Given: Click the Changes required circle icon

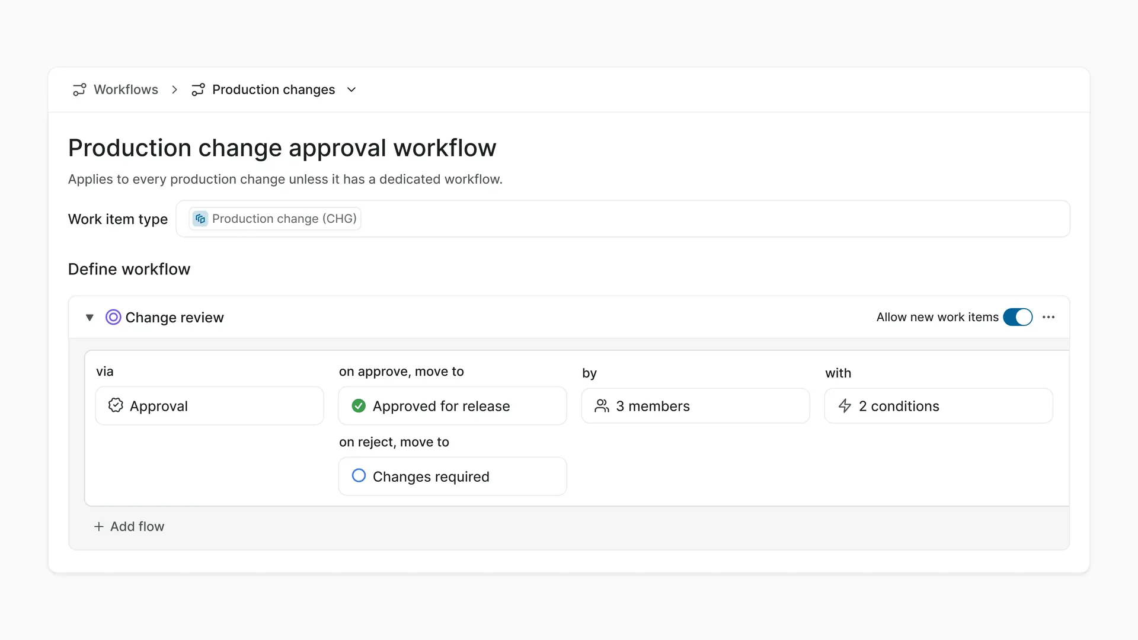Looking at the screenshot, I should point(359,475).
